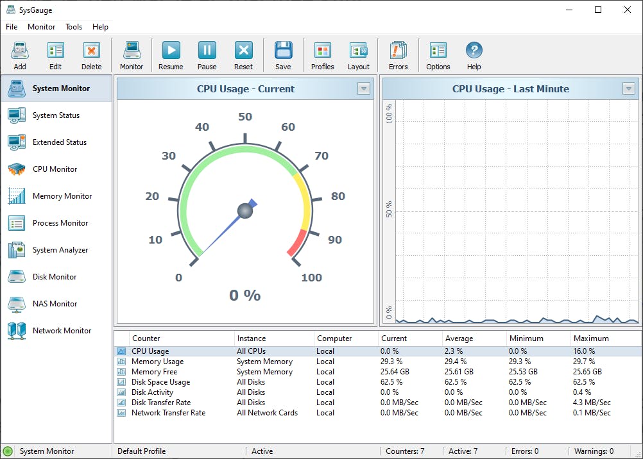Expand the CPU Usage - Current dropdown arrow

click(364, 89)
